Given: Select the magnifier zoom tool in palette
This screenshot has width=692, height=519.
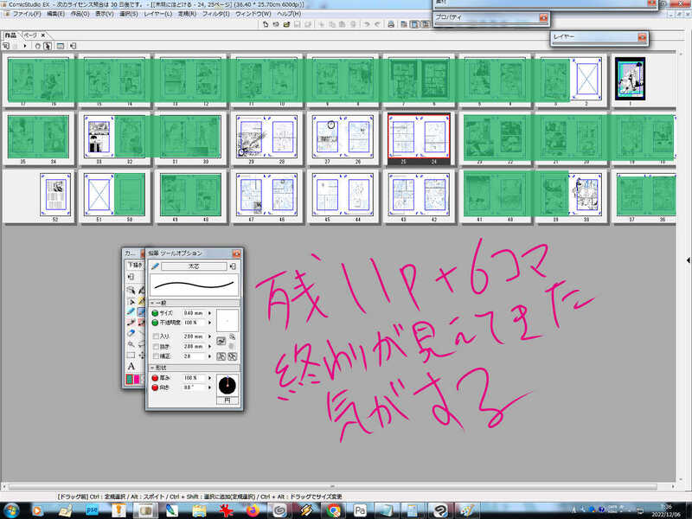Looking at the screenshot, I should coord(131,343).
